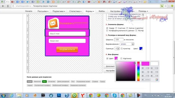Toggle the green Имя field tag
The height and width of the screenshot is (98, 175).
click(x=44, y=82)
